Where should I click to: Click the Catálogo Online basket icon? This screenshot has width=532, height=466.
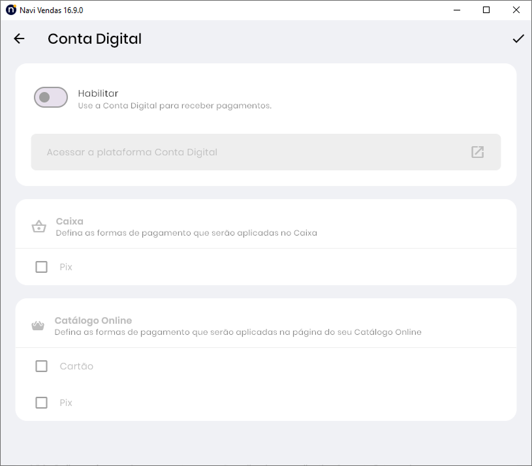38,326
